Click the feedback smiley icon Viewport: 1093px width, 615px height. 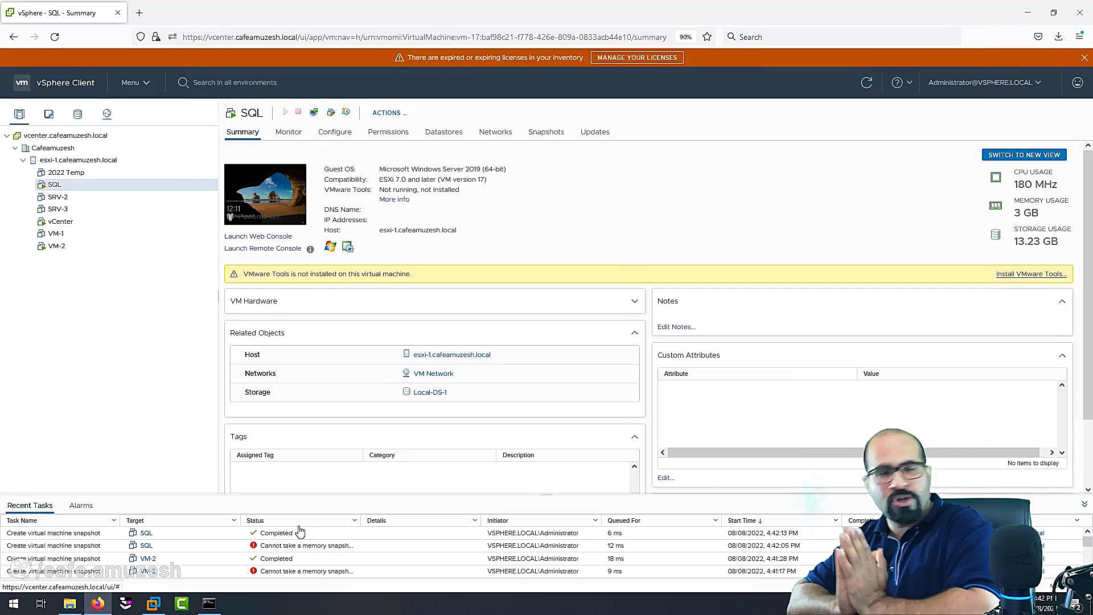(x=1078, y=83)
